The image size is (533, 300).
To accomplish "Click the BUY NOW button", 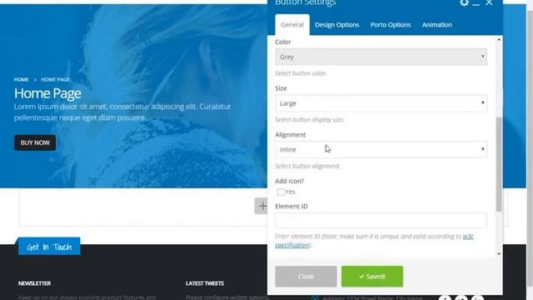I will pos(35,142).
